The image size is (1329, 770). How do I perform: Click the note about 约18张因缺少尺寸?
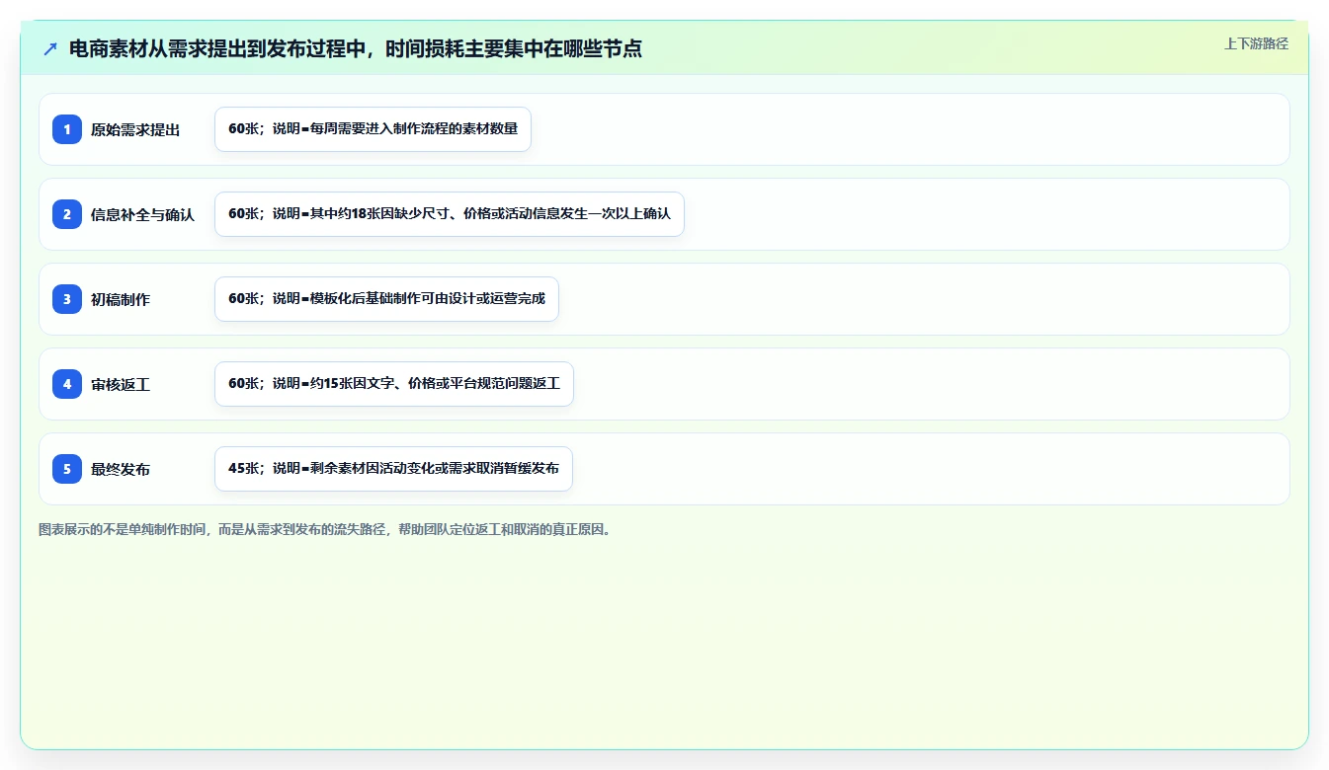pyautogui.click(x=450, y=214)
